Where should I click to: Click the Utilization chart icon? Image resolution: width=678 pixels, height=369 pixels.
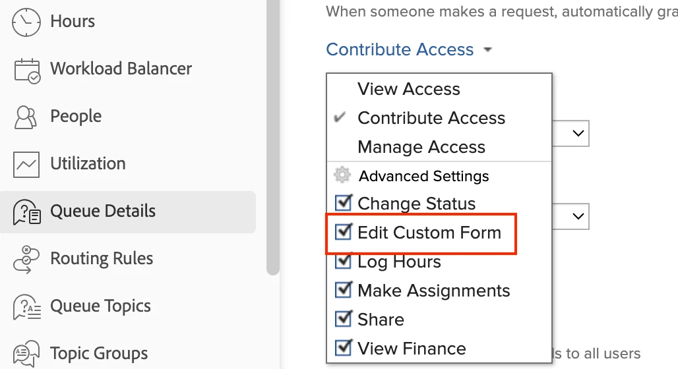coord(27,164)
